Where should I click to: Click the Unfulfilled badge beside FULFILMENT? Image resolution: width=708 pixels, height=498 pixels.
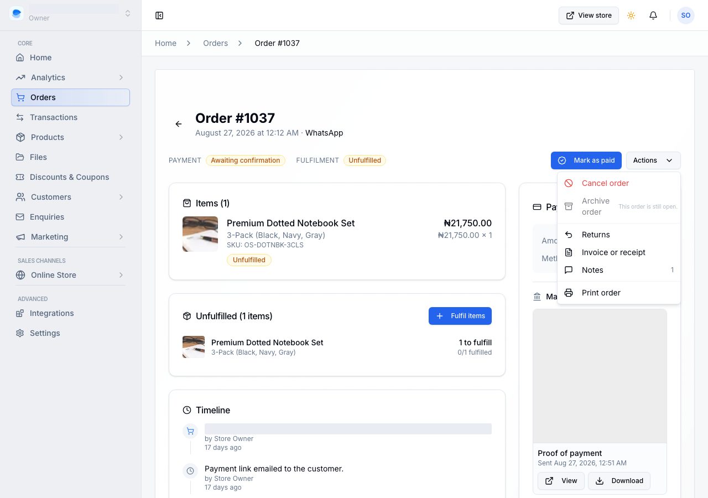[x=365, y=160]
